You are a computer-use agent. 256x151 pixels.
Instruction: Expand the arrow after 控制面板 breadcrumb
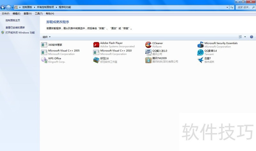(35, 7)
